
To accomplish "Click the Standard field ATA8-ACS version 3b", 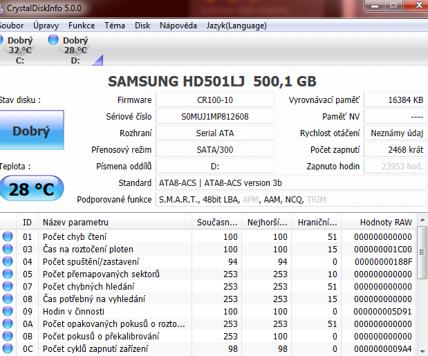I will click(x=291, y=182).
